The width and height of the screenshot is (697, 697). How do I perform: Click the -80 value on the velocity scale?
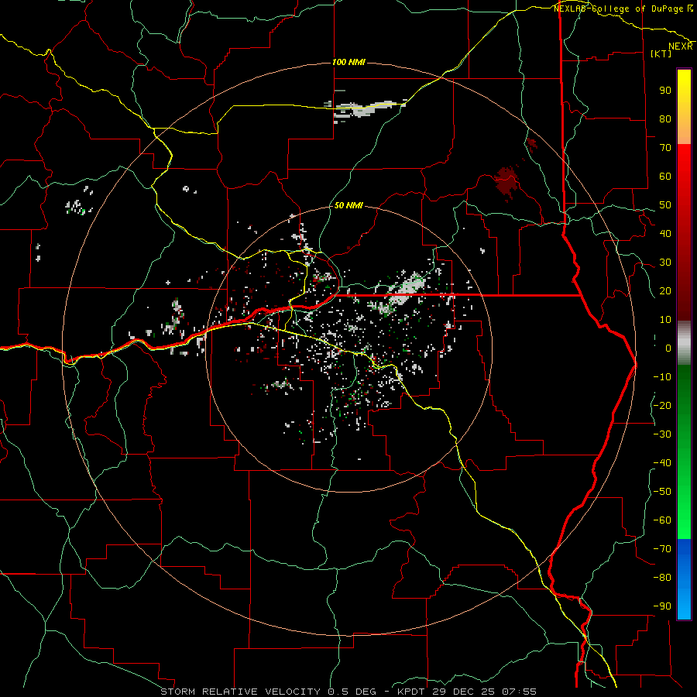point(662,578)
